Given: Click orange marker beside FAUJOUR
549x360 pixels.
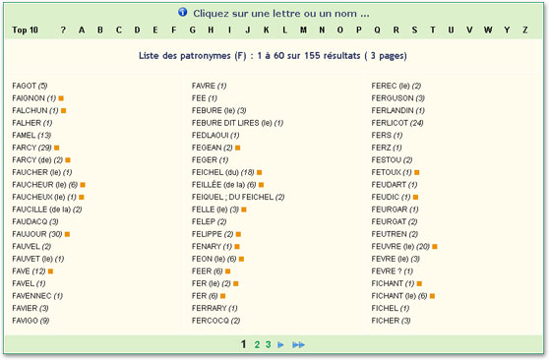Looking at the screenshot, I should click(67, 234).
